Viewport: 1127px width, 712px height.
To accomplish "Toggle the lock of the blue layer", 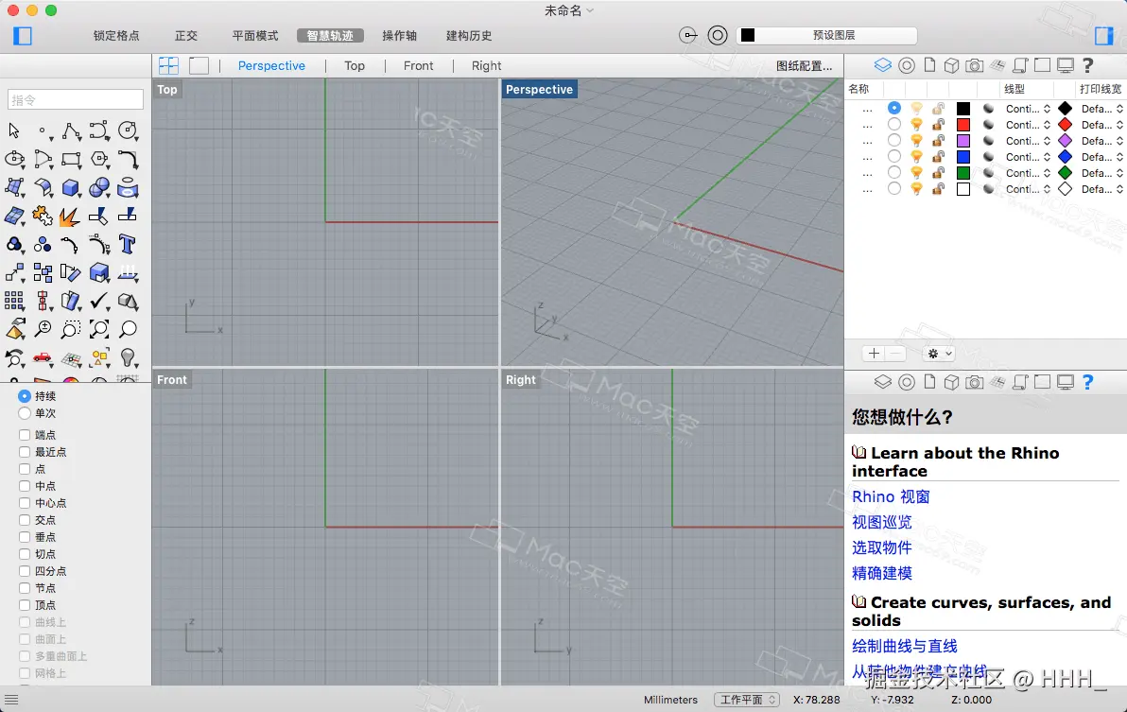I will pyautogui.click(x=938, y=157).
